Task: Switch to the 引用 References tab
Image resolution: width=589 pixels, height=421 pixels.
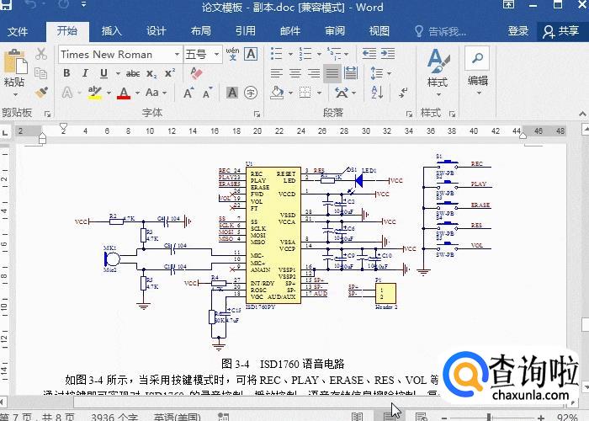Action: 246,31
